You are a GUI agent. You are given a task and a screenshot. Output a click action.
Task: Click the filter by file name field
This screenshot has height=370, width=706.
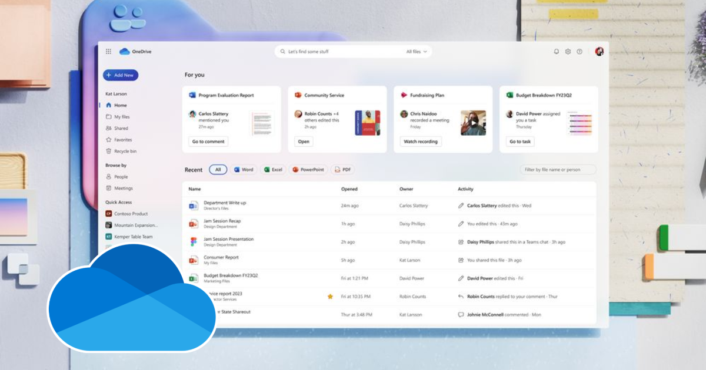pyautogui.click(x=558, y=170)
